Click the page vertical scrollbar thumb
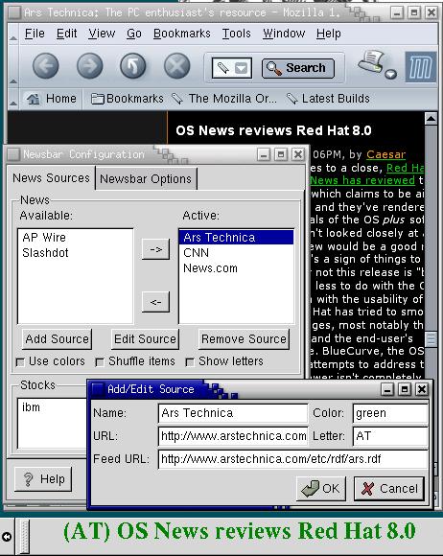Screen dimensions: 443x556 tap(431, 339)
